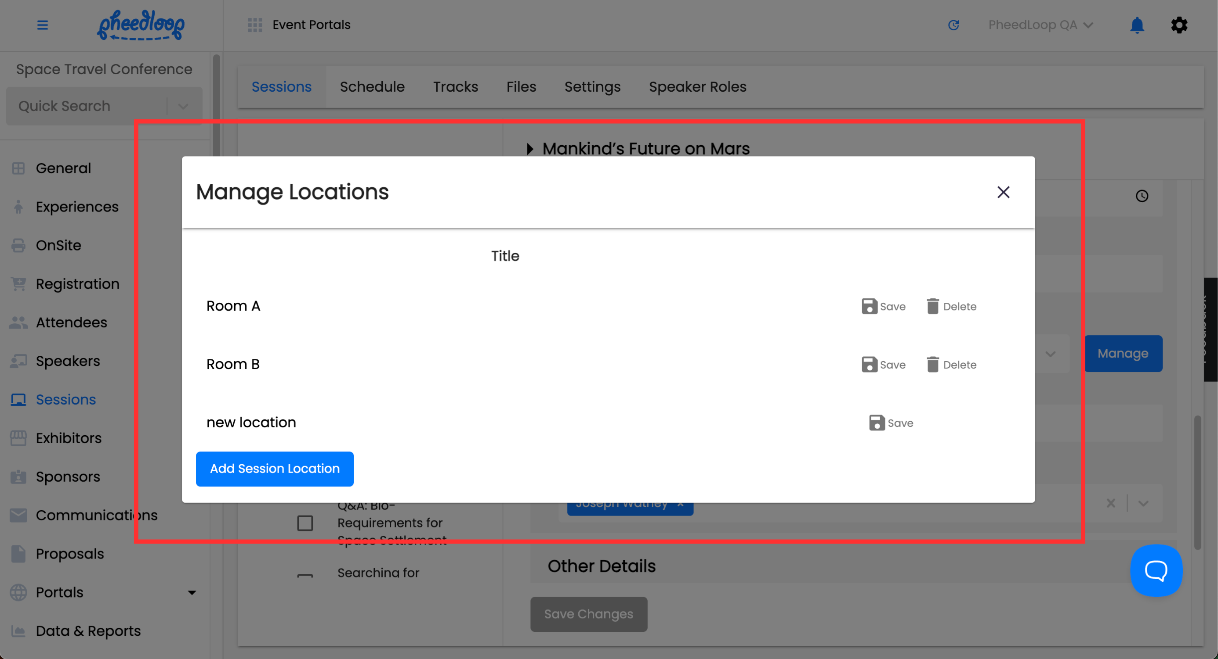Save the new location entry

(x=891, y=423)
